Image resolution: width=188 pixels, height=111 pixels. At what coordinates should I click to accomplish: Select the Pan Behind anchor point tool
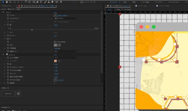pyautogui.click(x=29, y=2)
